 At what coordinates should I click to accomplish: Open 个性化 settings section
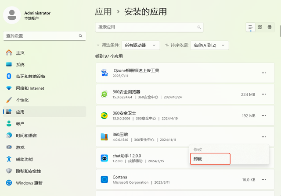45,100
